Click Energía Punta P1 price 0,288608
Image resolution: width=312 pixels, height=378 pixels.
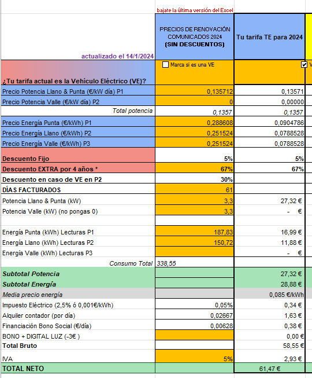point(195,123)
